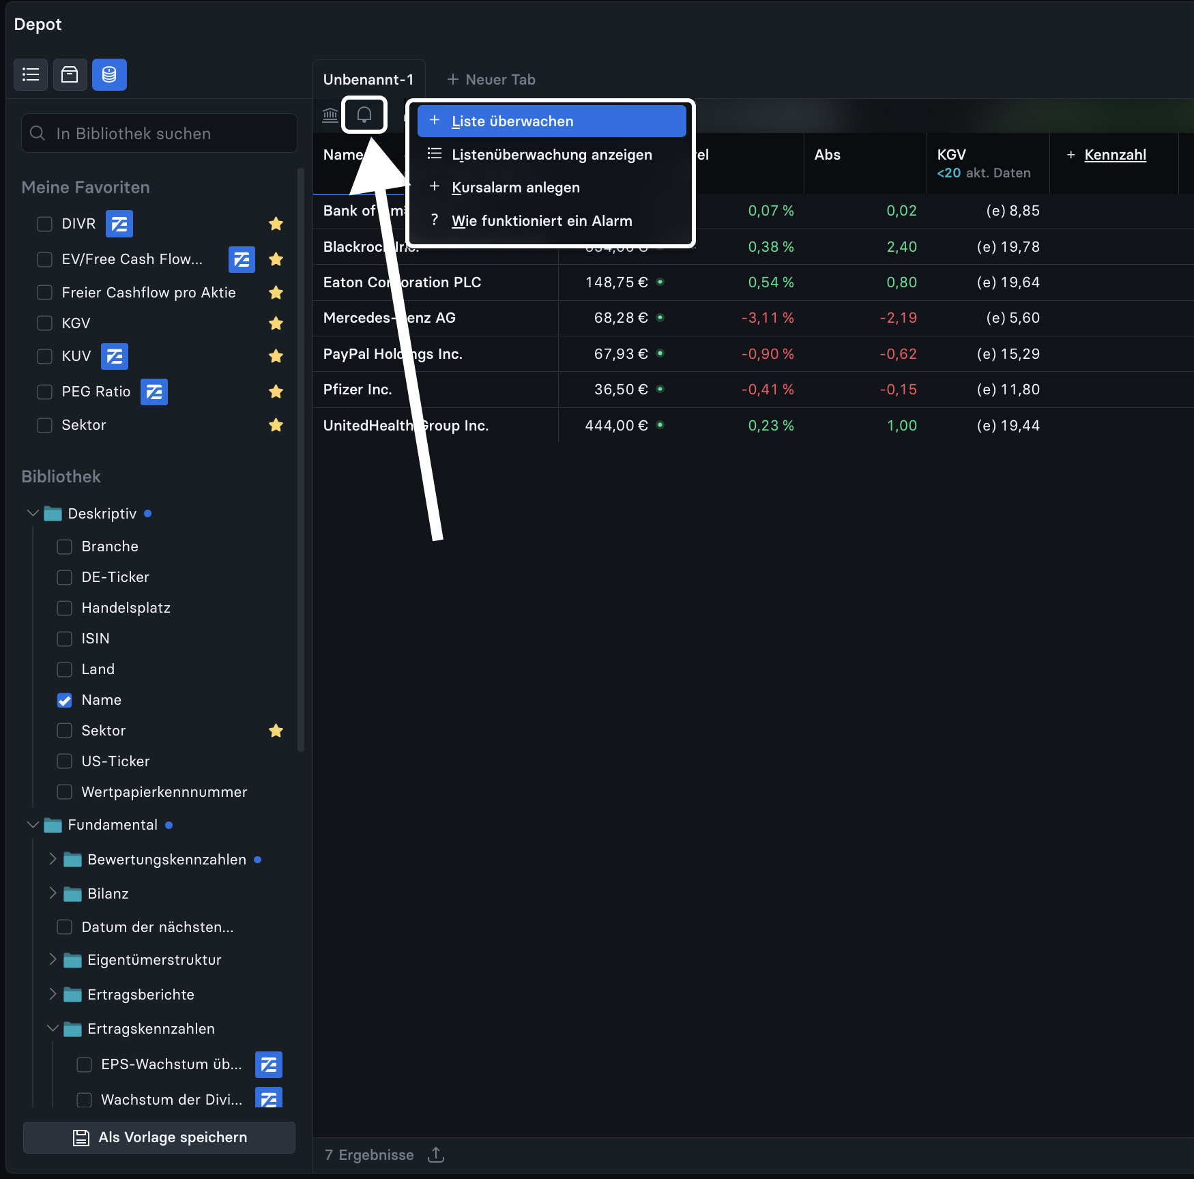Viewport: 1194px width, 1179px height.
Task: Open the list view icon in sidebar toolbar
Action: pyautogui.click(x=31, y=74)
